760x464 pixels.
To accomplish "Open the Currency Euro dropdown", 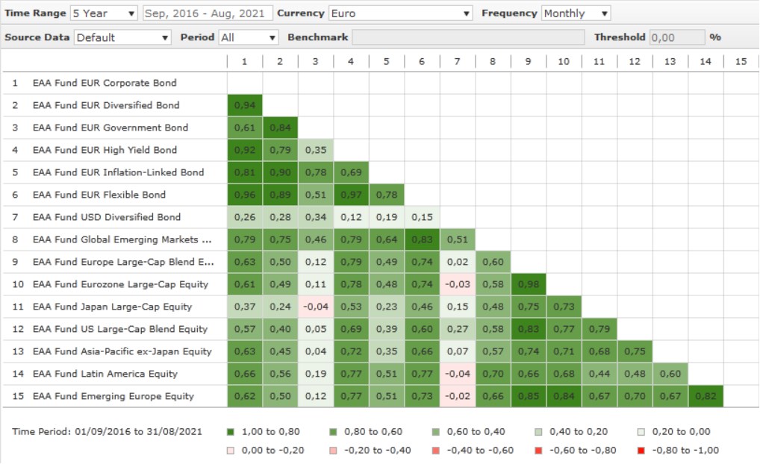I will (x=400, y=13).
